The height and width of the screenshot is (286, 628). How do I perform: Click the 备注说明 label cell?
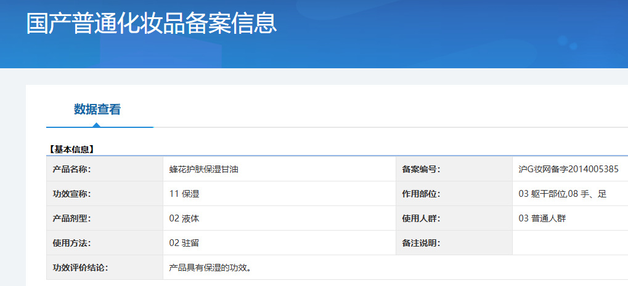coord(454,243)
